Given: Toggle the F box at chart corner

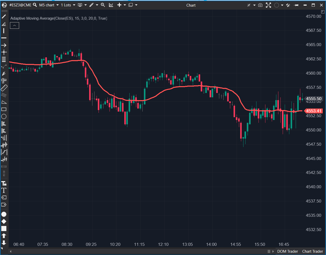Looking at the screenshot, I should coord(323,12).
